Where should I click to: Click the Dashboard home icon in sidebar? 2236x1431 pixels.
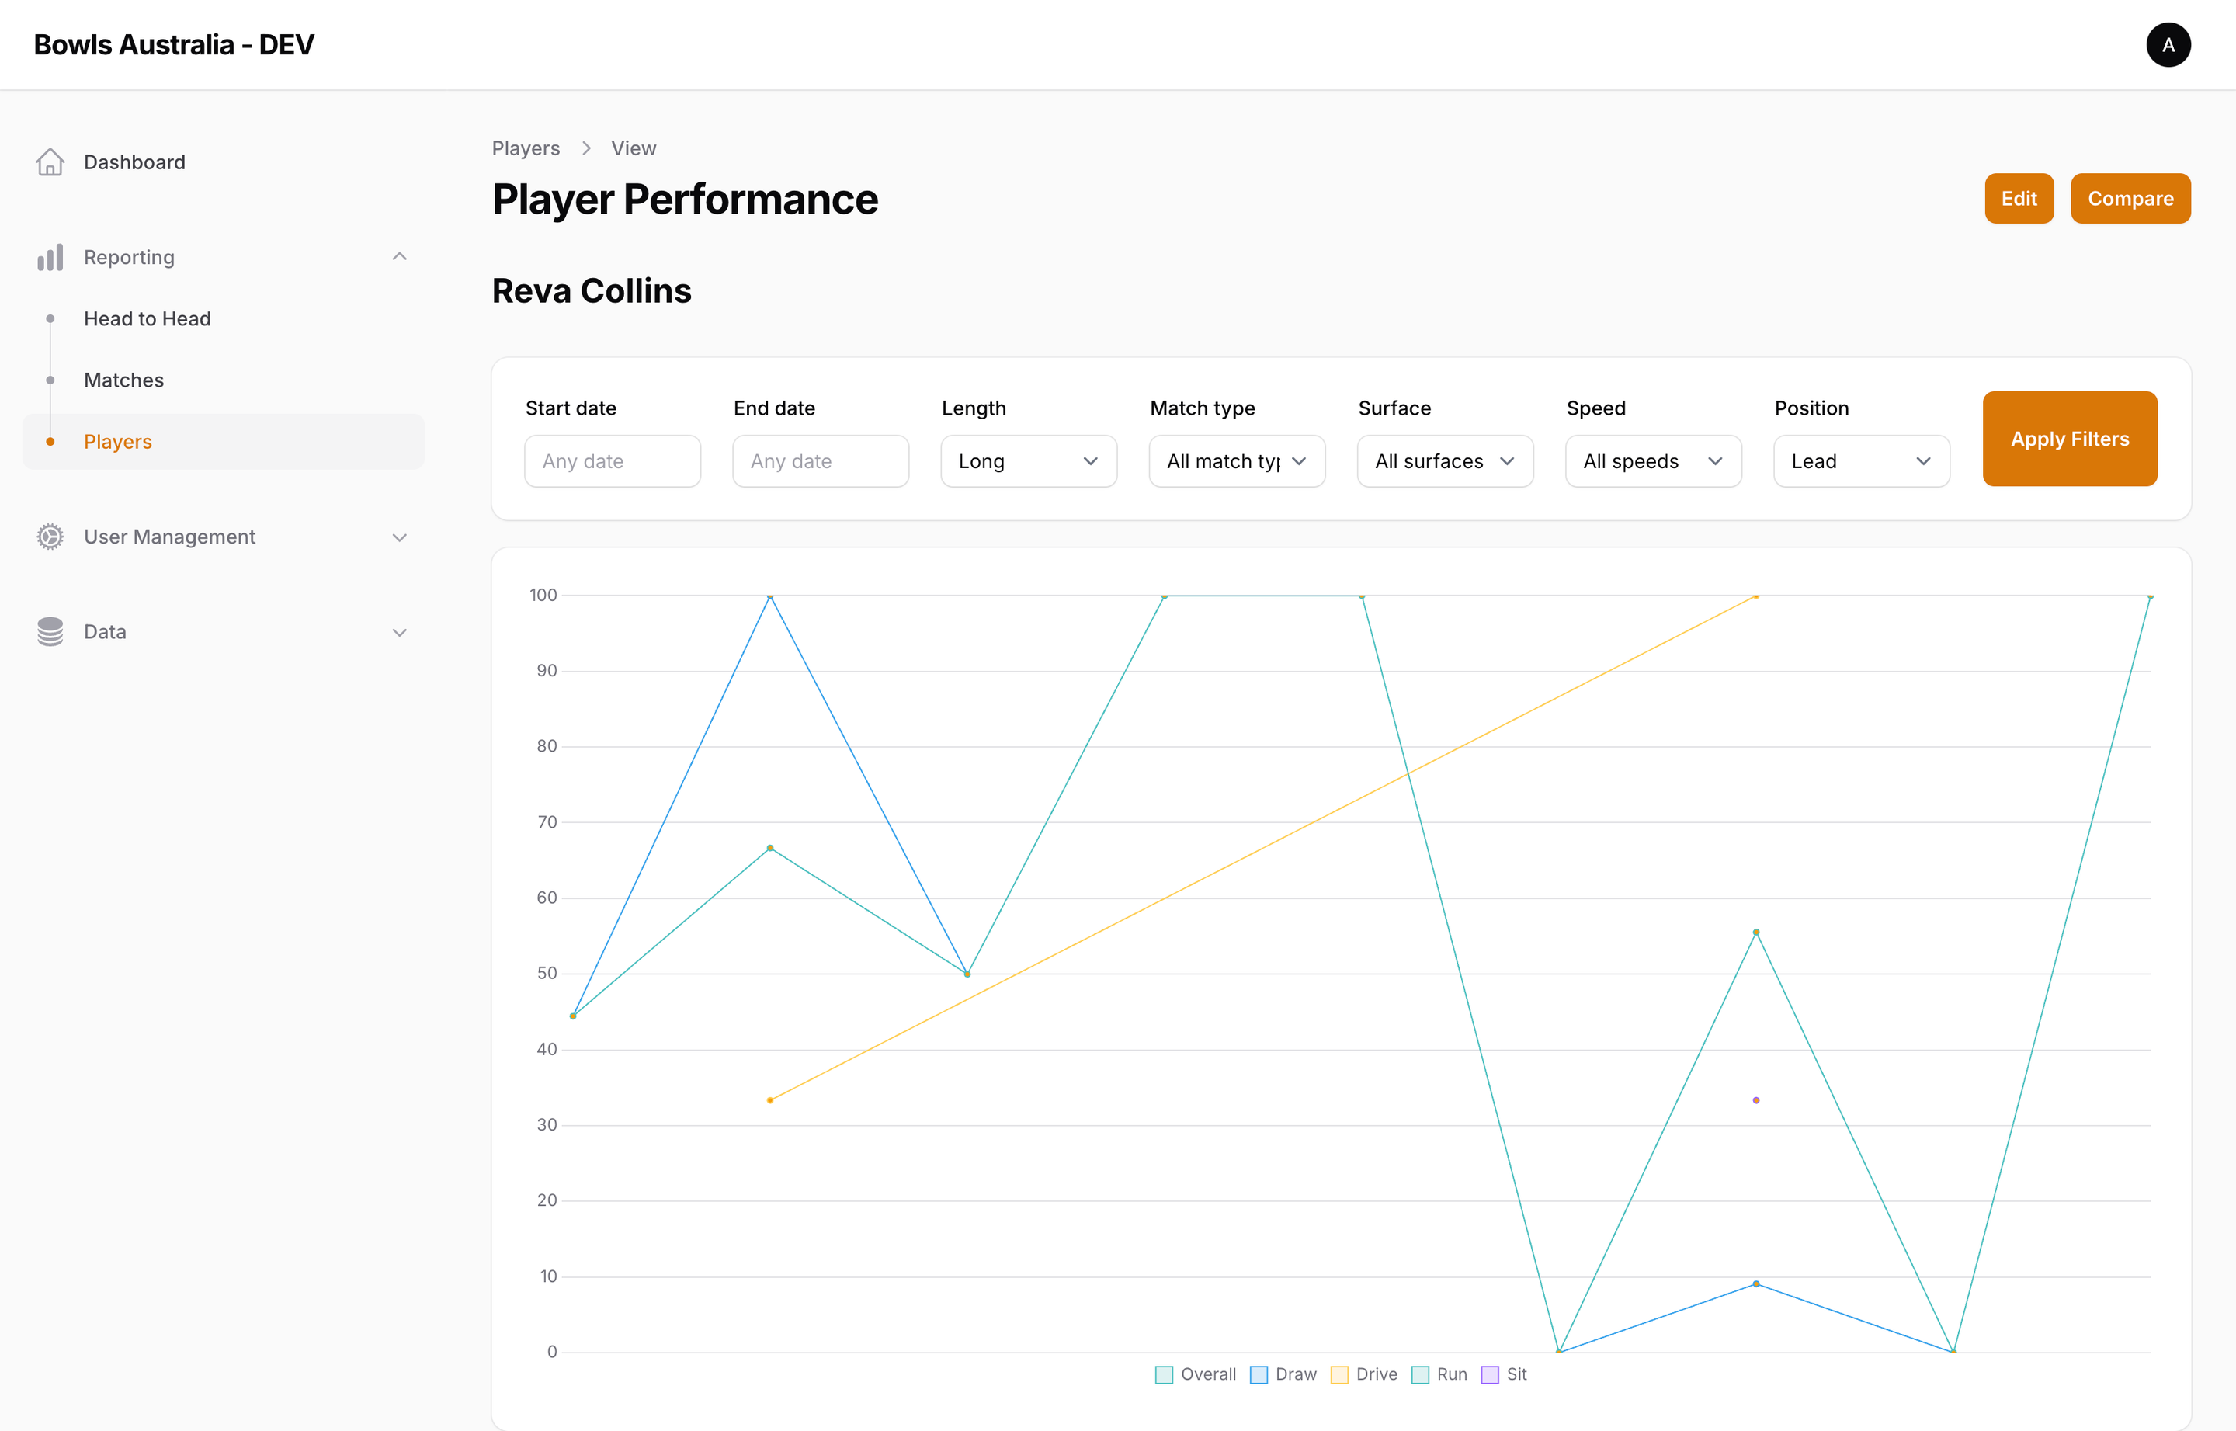pyautogui.click(x=50, y=162)
